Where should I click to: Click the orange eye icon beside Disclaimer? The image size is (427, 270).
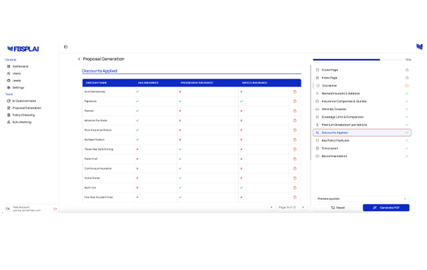[x=407, y=86]
